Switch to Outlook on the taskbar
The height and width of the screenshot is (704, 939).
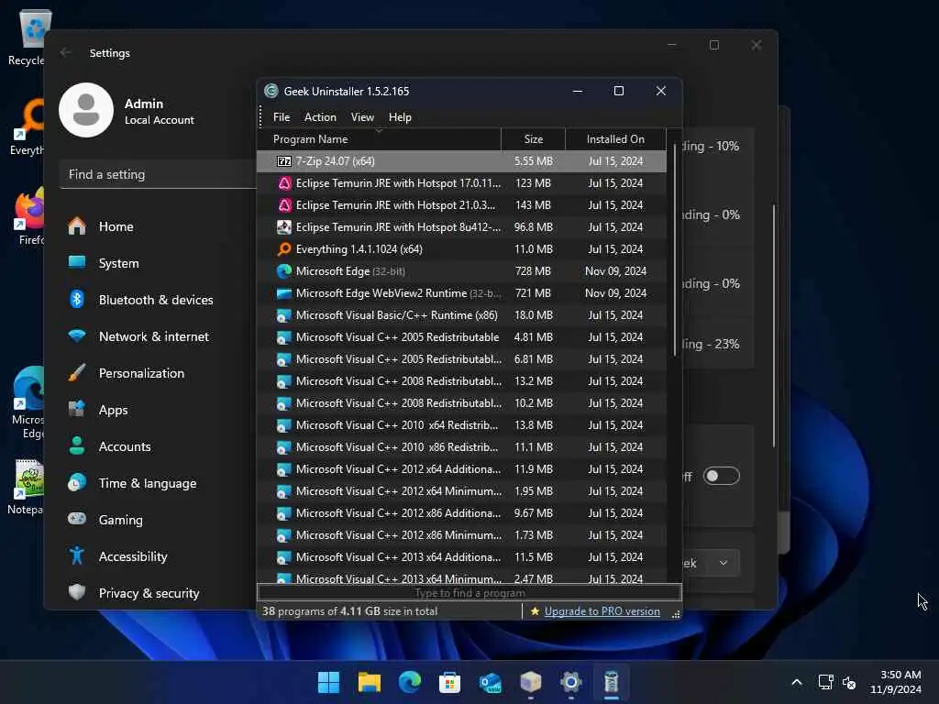tap(491, 682)
